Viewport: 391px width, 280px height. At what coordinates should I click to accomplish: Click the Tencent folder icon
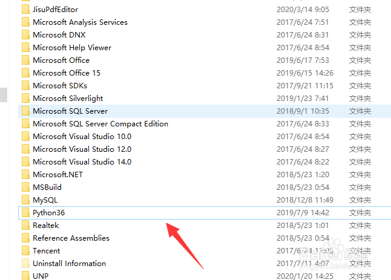(x=25, y=251)
